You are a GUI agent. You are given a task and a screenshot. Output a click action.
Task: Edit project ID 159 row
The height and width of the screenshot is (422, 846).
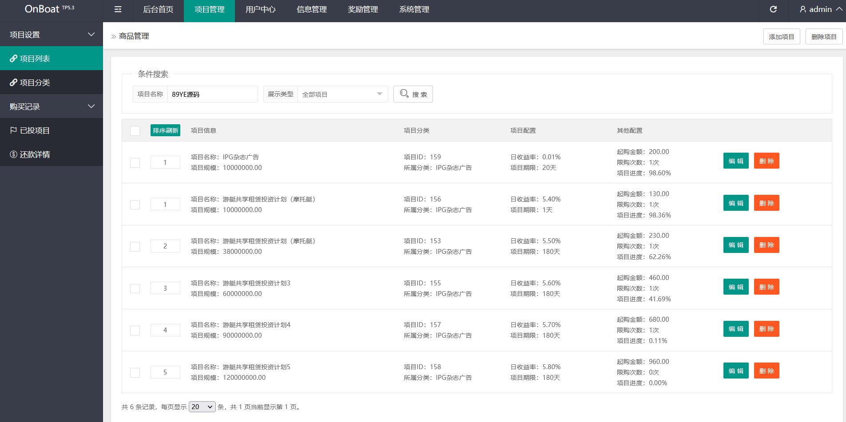point(736,161)
